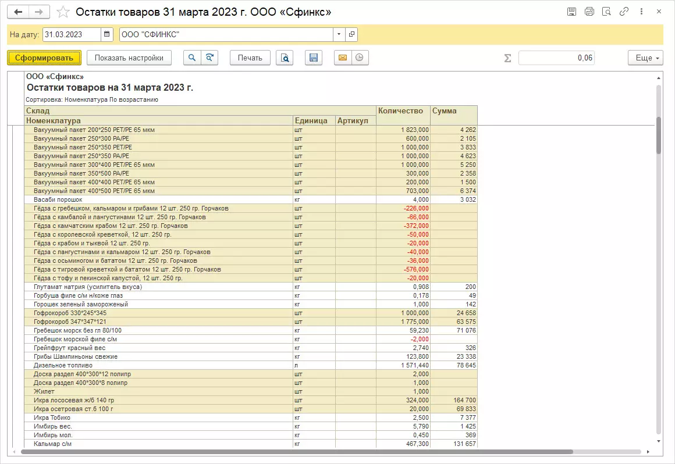This screenshot has width=675, height=464.
Task: Open find with the magnifier icon
Action: 192,58
